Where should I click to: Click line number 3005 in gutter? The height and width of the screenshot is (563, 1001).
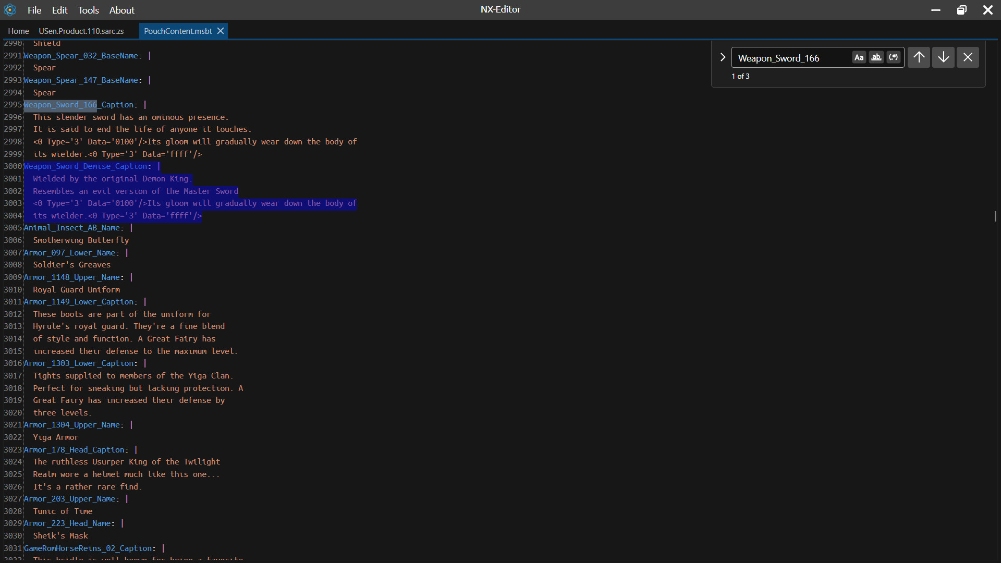coord(13,228)
